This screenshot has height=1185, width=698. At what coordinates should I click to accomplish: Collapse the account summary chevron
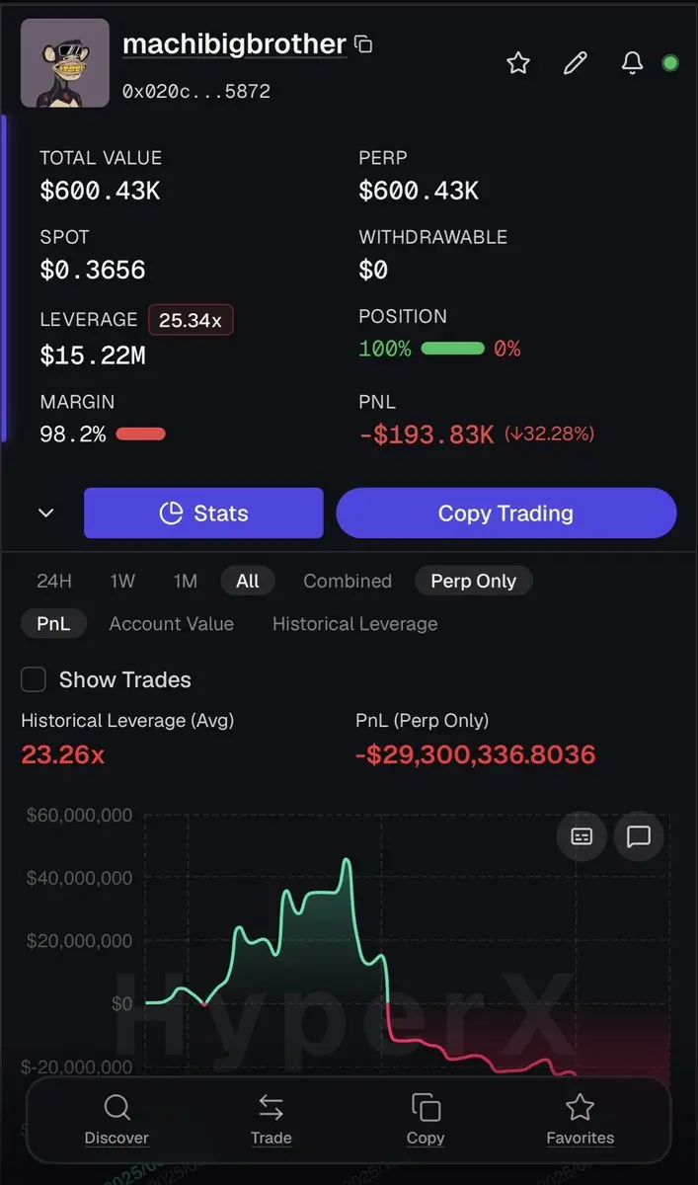[x=45, y=513]
